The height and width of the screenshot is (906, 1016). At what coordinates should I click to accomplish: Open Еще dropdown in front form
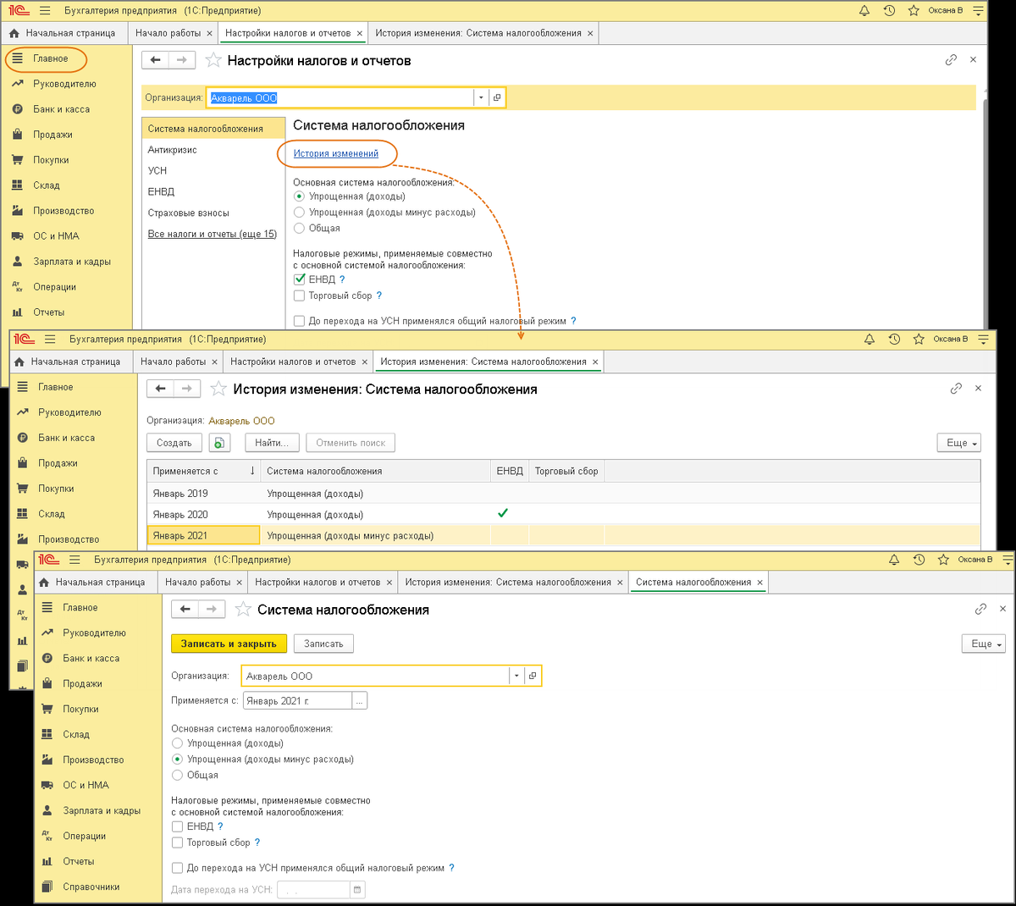(983, 644)
